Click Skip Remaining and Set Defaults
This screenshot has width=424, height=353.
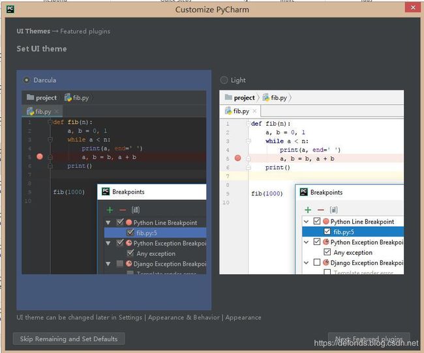point(68,339)
